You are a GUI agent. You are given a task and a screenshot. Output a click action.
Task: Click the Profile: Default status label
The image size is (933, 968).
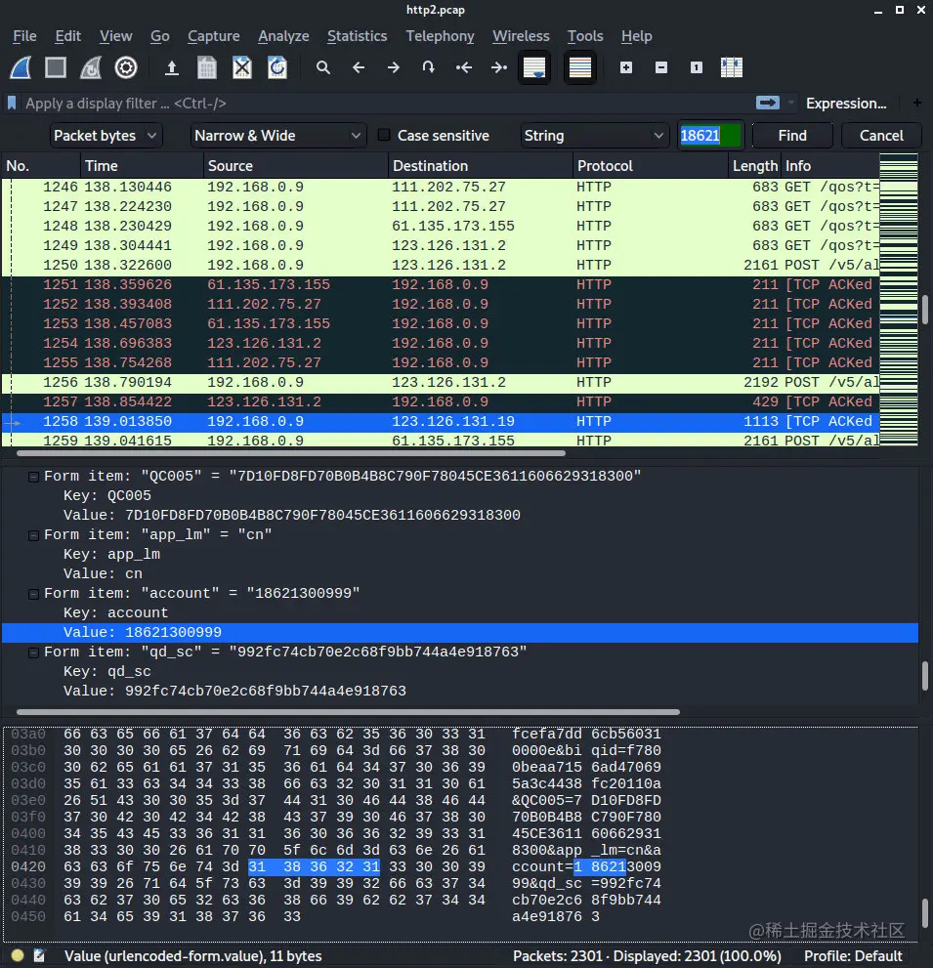point(853,955)
